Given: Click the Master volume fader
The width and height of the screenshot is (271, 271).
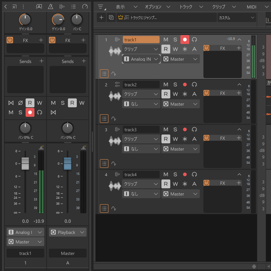Looking at the screenshot, I should click(x=68, y=163).
